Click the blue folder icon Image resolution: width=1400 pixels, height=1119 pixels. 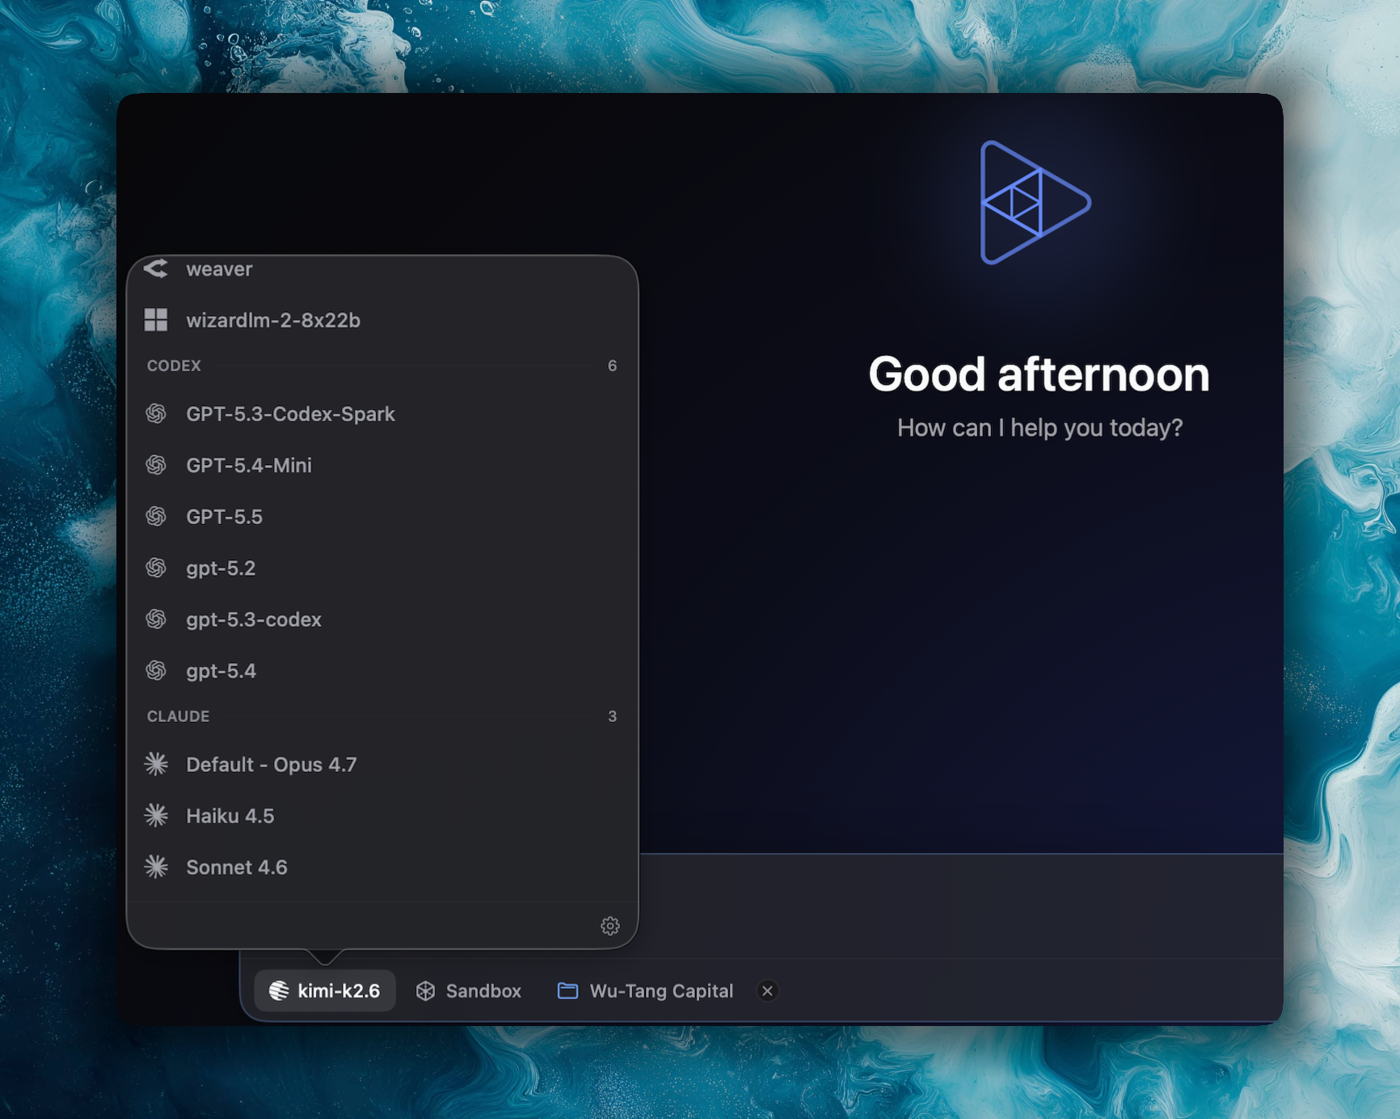(x=567, y=991)
